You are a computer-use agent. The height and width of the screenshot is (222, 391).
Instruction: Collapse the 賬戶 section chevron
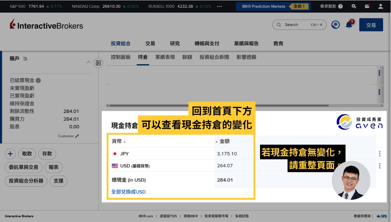(89, 62)
